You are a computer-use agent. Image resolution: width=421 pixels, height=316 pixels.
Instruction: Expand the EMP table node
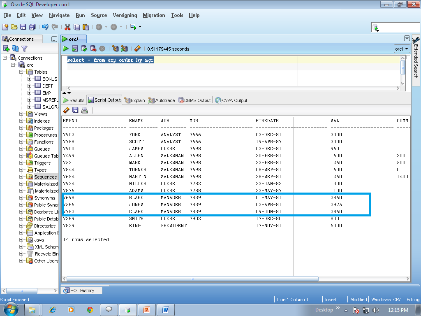[x=30, y=93]
